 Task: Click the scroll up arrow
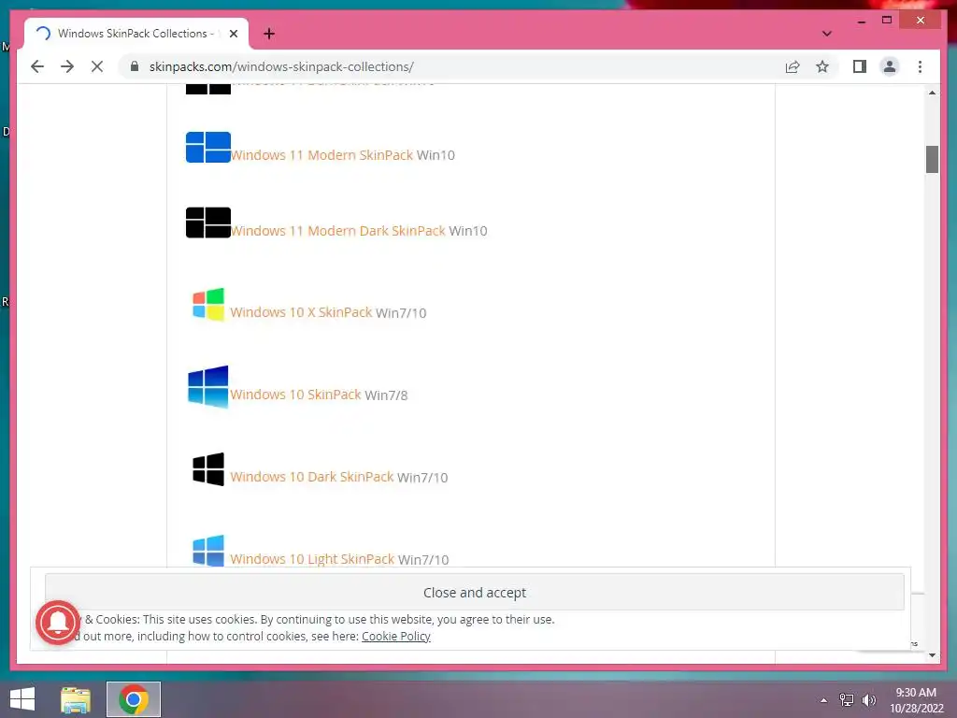(932, 93)
